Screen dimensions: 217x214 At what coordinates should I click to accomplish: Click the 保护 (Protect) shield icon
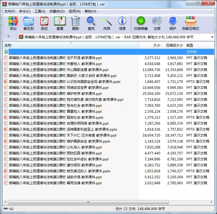click(173, 21)
